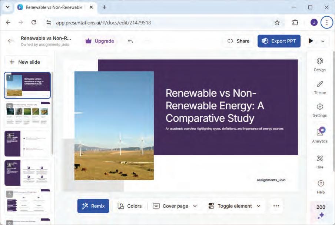Close the Renewable vs Non-Renewable tab

(91, 7)
